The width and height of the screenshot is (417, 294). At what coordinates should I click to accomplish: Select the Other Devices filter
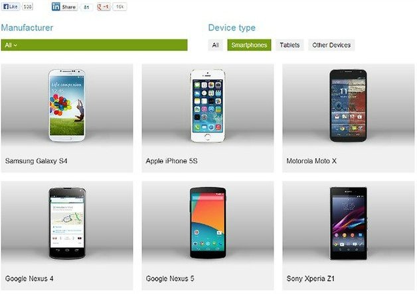click(x=331, y=45)
